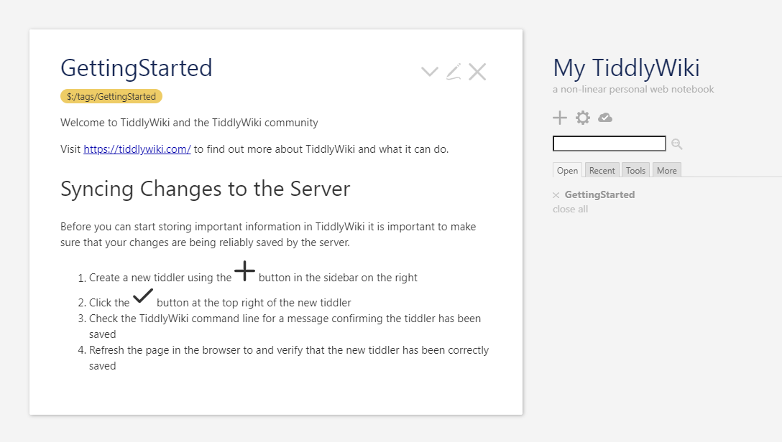Image resolution: width=782 pixels, height=442 pixels.
Task: Click the plus icon inside instruction step 1
Action: click(x=244, y=271)
